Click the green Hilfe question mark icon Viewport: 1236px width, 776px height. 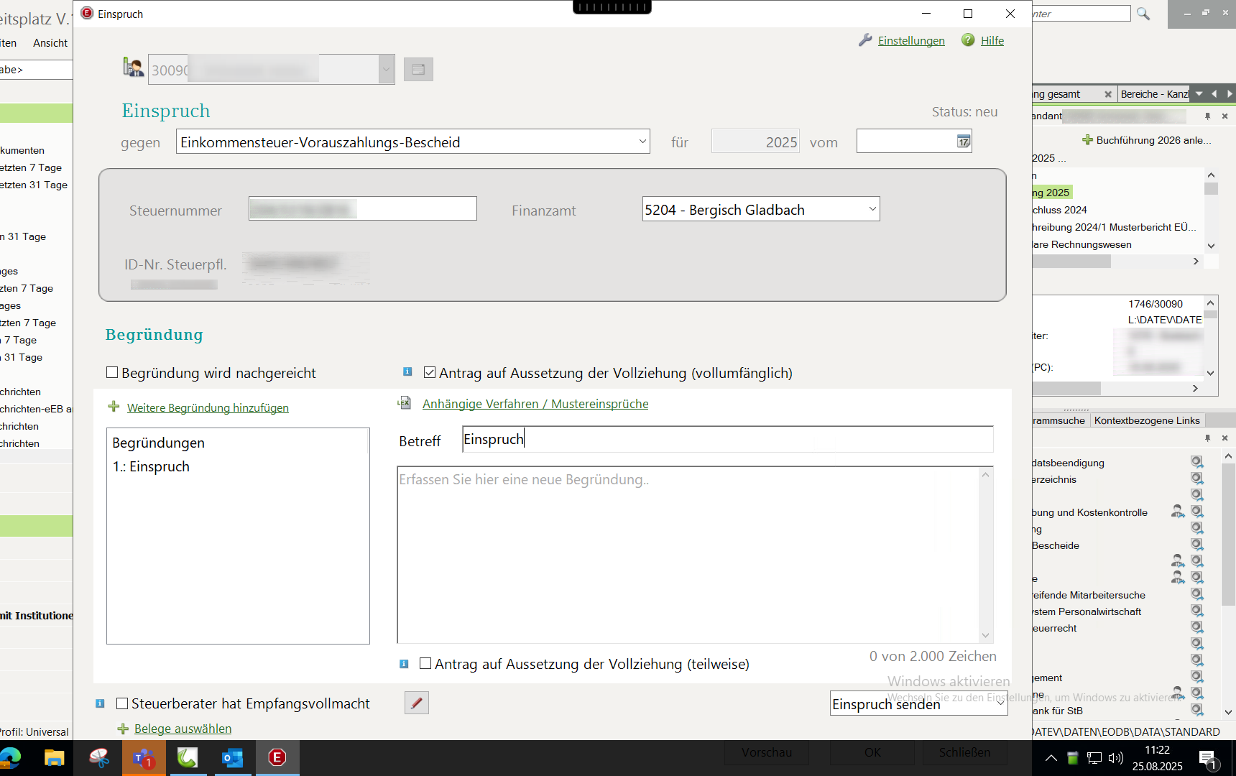[x=968, y=40]
